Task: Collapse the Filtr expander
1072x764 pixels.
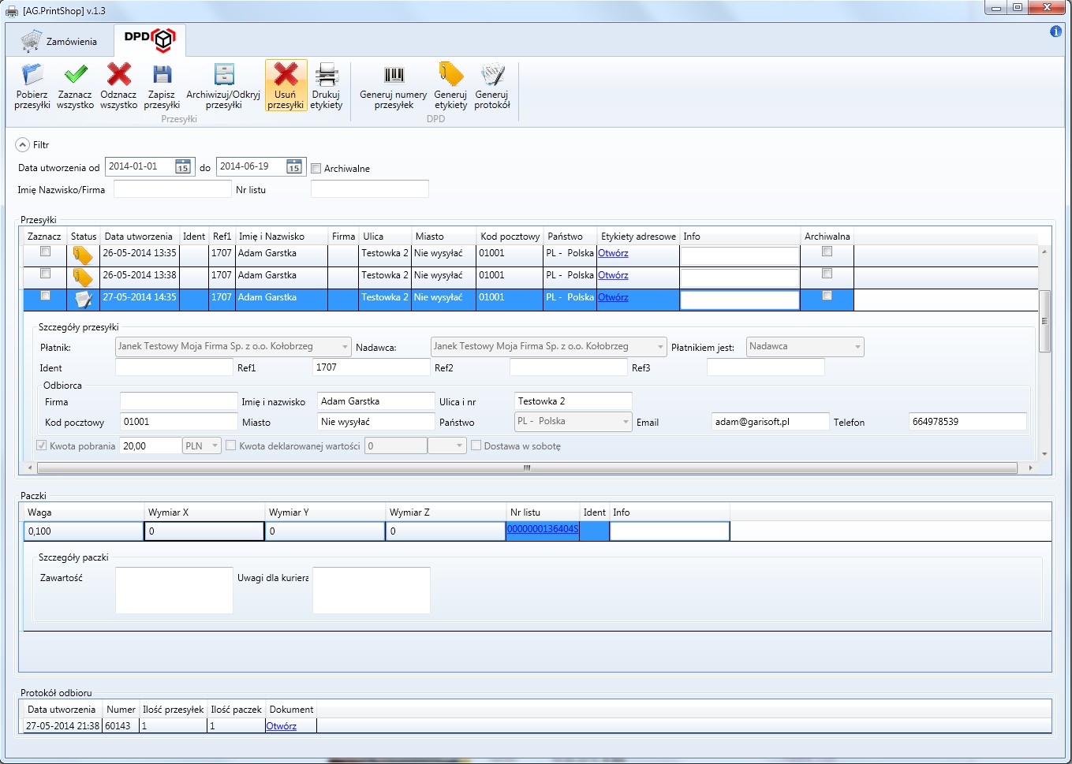Action: 22,145
